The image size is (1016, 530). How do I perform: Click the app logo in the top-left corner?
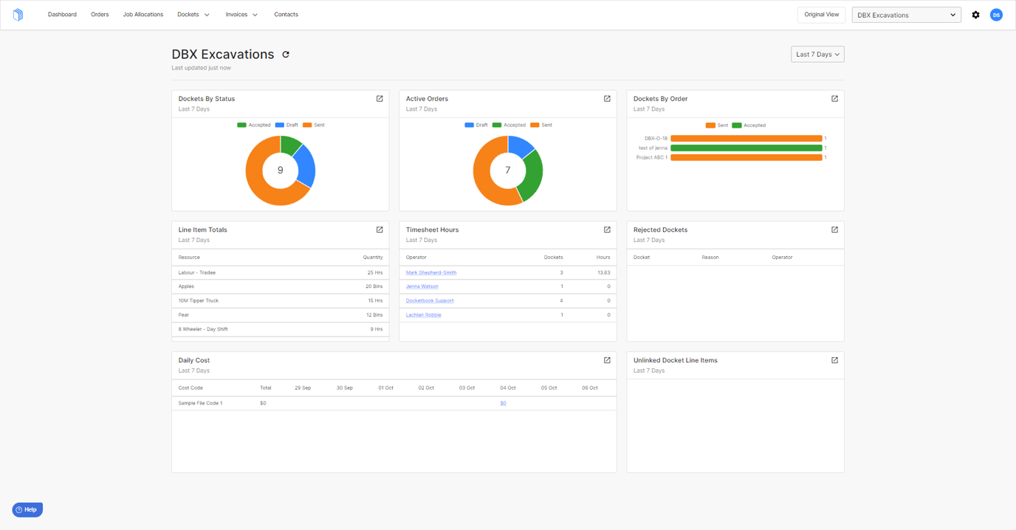pos(18,14)
